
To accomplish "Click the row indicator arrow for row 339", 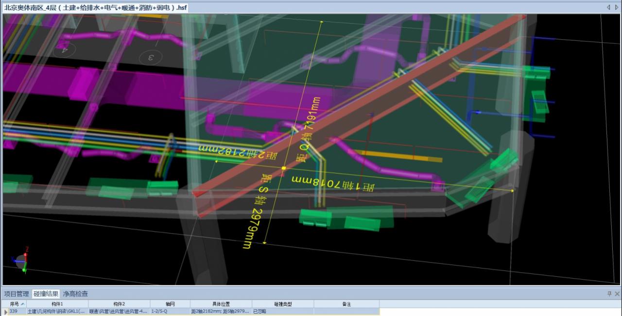I will [5, 311].
